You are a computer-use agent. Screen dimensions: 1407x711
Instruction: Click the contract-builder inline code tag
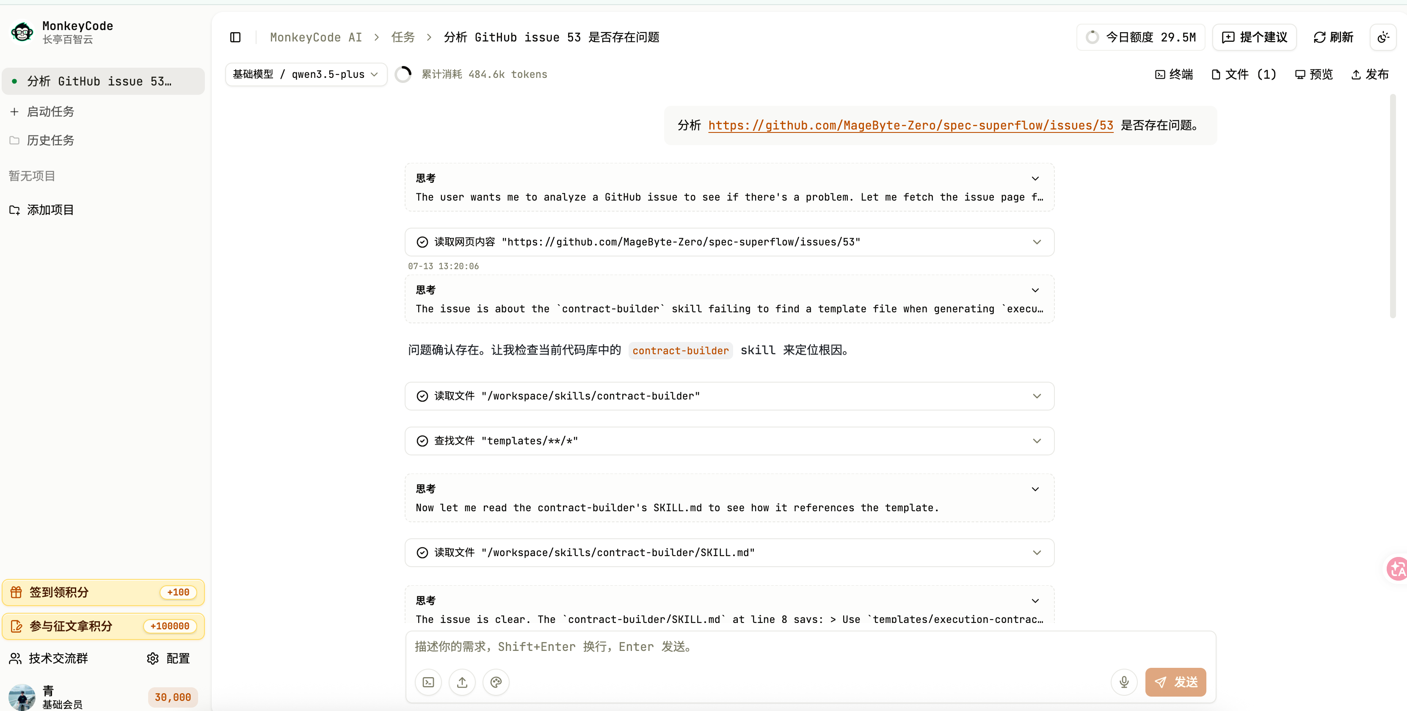681,350
